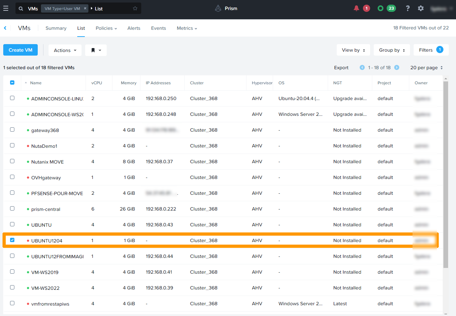
Task: Uncheck the UBUNTU1204 VM checkbox
Action: point(12,240)
